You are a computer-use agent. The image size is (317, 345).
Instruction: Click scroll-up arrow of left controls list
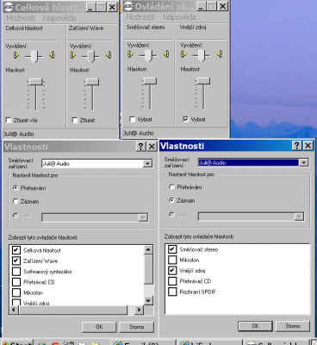(148, 249)
